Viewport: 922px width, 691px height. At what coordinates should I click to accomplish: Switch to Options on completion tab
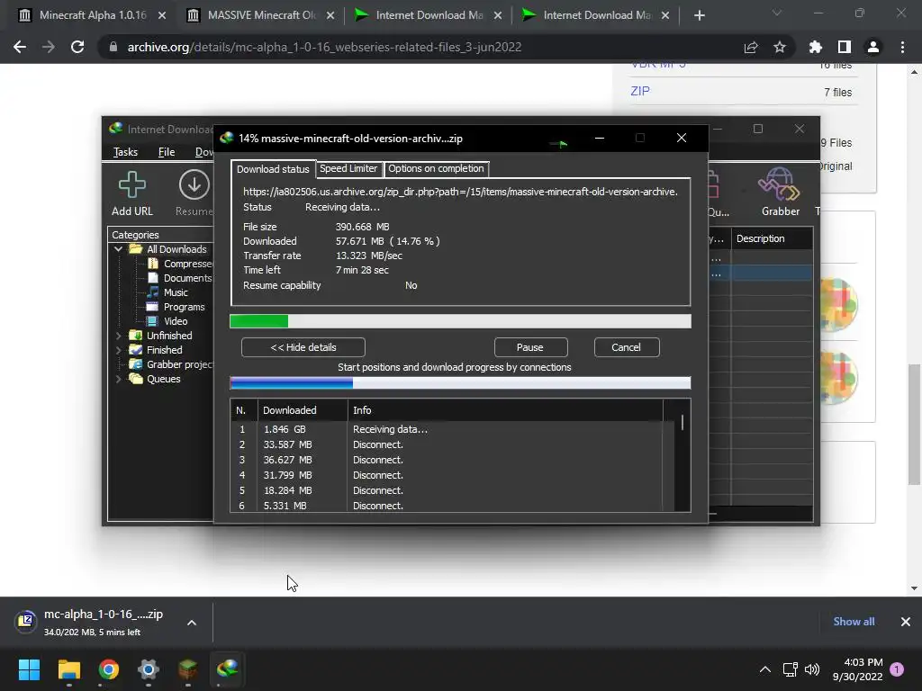point(436,168)
